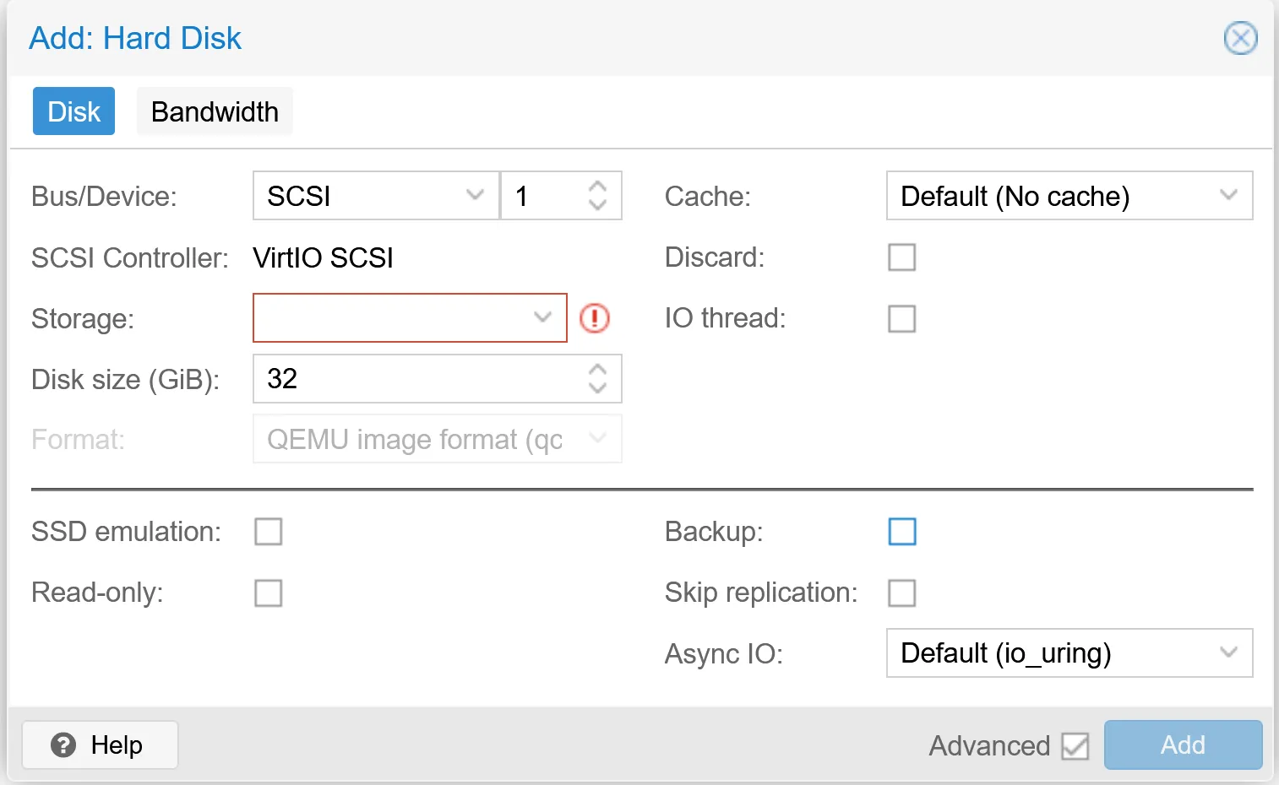Enable SSD emulation
This screenshot has height=785, width=1279.
pos(268,532)
